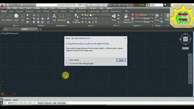Image resolution: width=194 pixels, height=109 pixels.
Task: Select the Arc tool
Action: [x=23, y=17]
